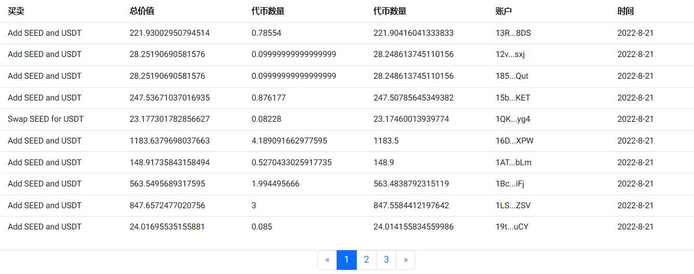Image resolution: width=694 pixels, height=274 pixels.
Task: Select account 16D...XPW
Action: coord(514,141)
